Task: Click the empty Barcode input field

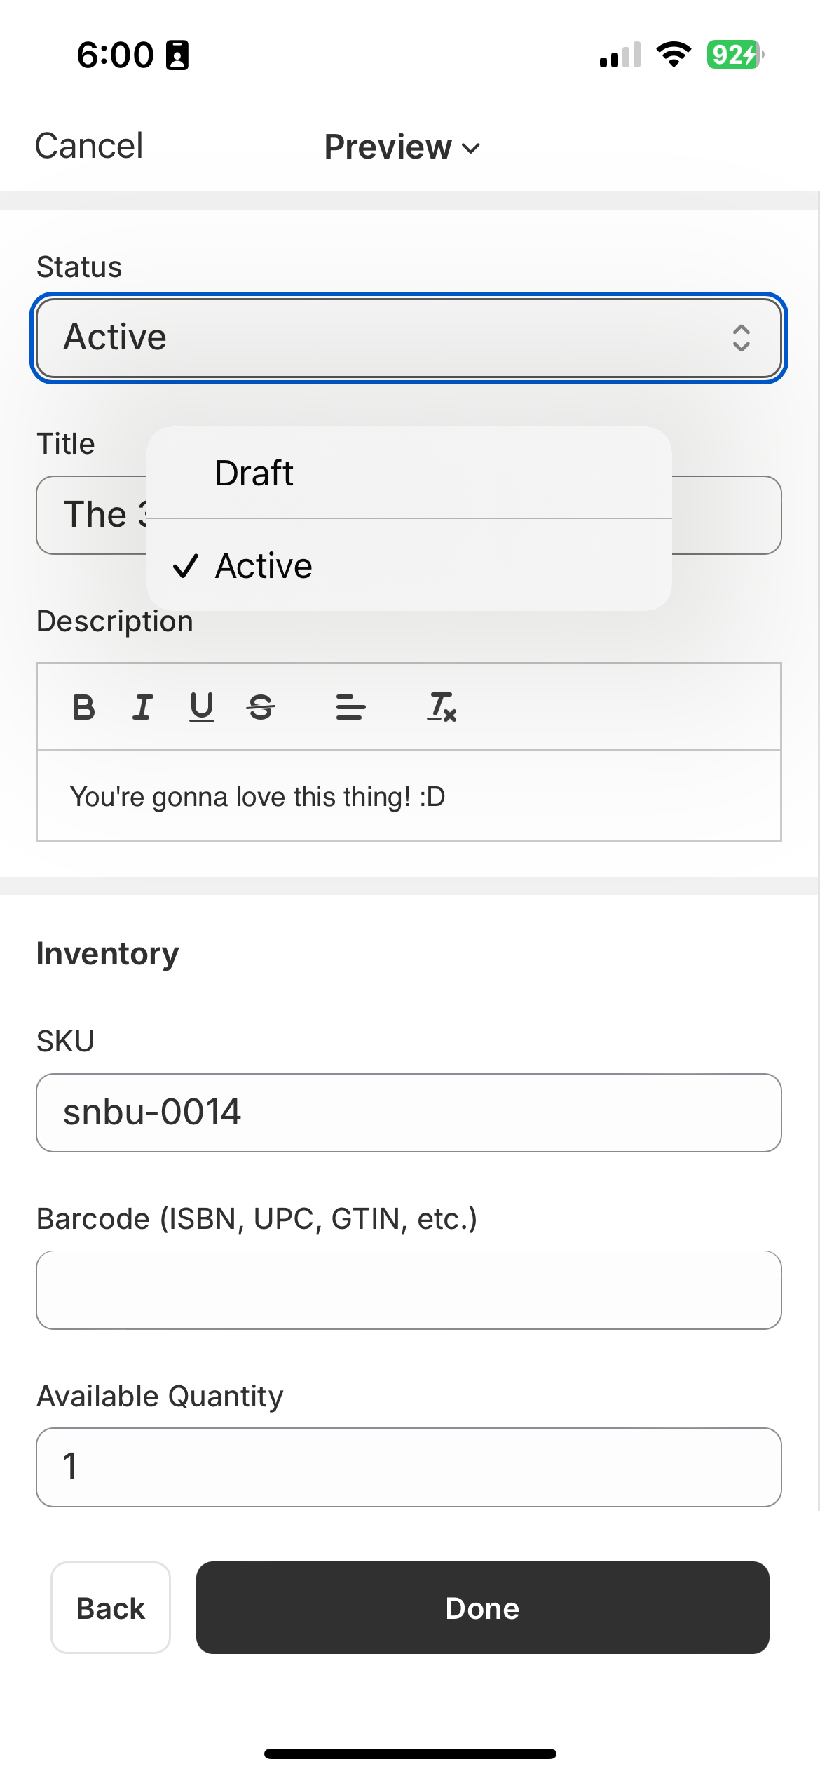Action: pos(409,1290)
